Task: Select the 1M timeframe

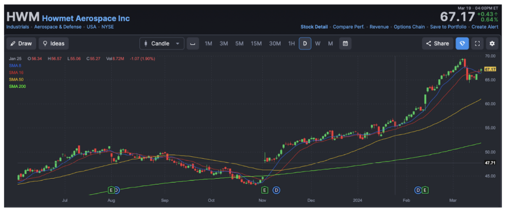Action: pyautogui.click(x=208, y=43)
